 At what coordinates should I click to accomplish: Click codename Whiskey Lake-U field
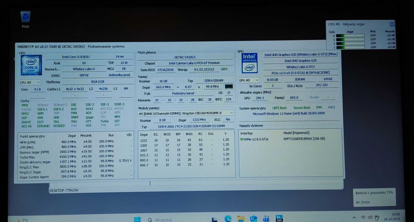(x=84, y=69)
